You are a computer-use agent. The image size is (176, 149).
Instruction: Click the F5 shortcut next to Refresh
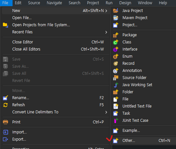click(x=102, y=105)
